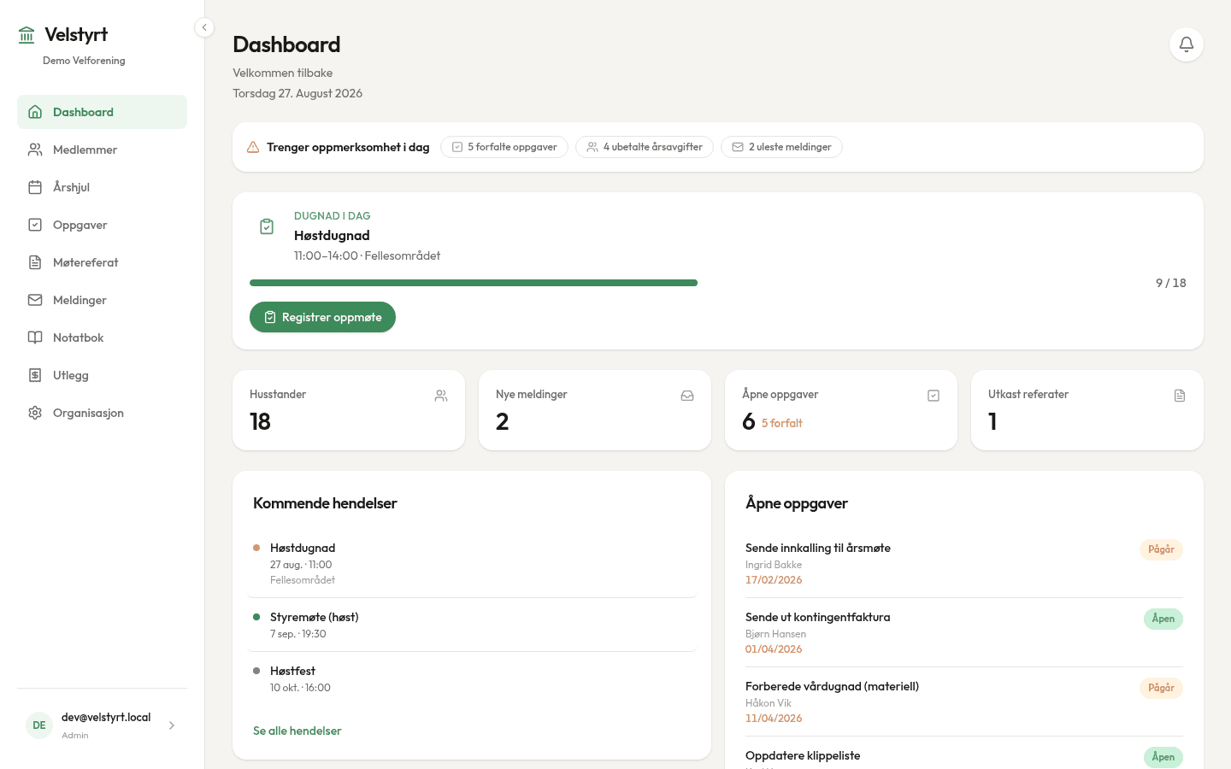The height and width of the screenshot is (769, 1231).
Task: Click the 9 / 18 attendance count
Action: [x=1171, y=283]
